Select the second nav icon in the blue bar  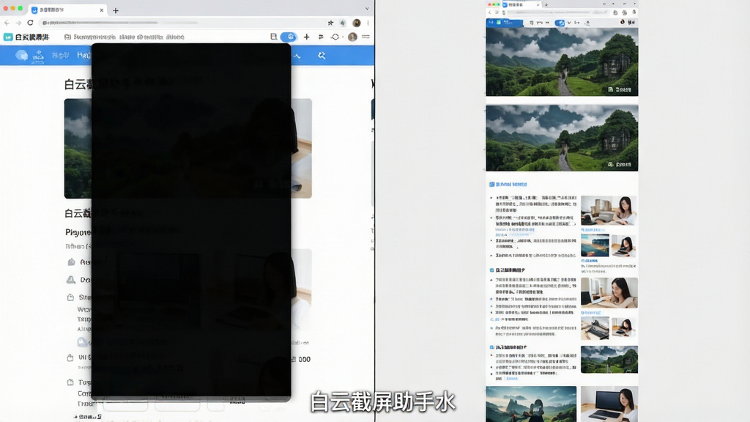coord(38,56)
